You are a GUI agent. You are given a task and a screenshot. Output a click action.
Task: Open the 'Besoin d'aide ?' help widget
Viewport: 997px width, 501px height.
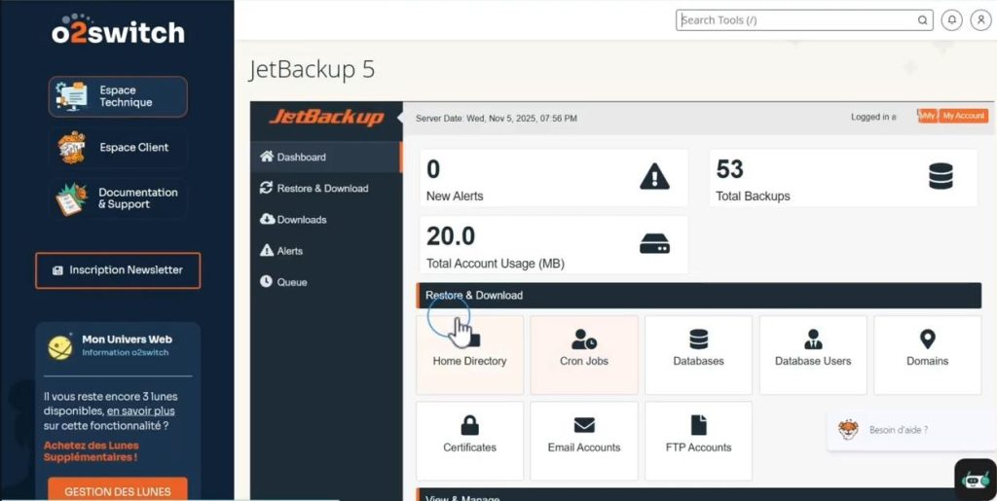[911, 430]
